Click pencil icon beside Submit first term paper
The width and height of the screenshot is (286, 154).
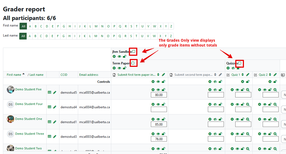(163, 75)
